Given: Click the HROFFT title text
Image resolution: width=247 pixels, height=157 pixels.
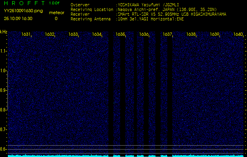Looking at the screenshot, I should click(24, 3).
